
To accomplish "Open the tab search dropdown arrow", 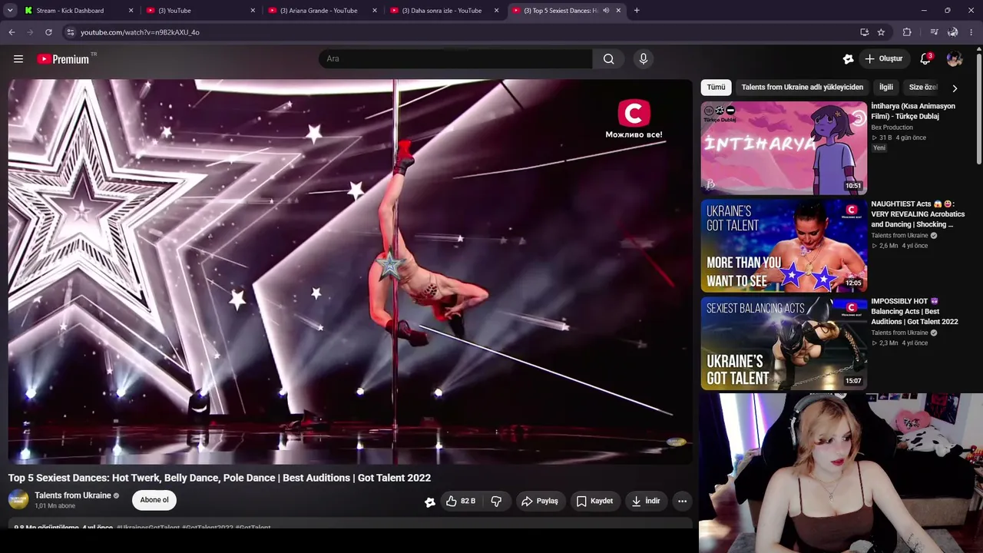I will (10, 11).
